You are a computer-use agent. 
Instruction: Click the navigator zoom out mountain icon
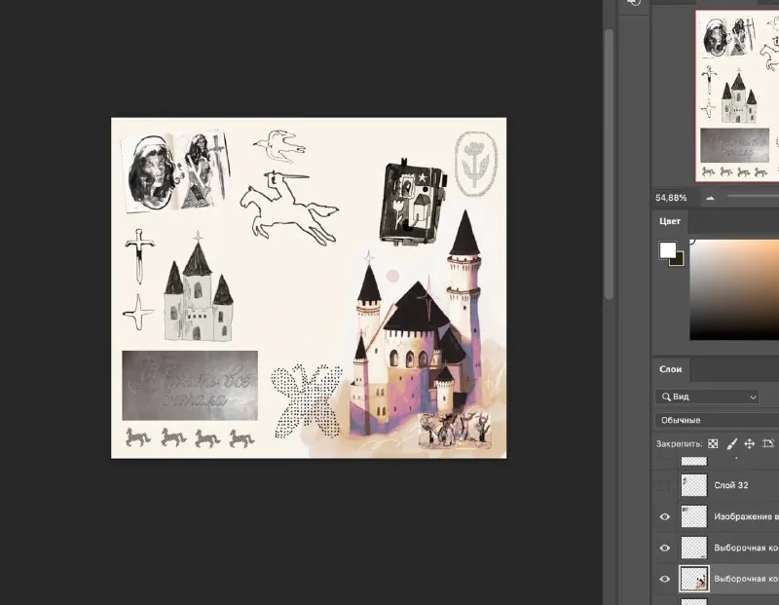click(x=711, y=198)
